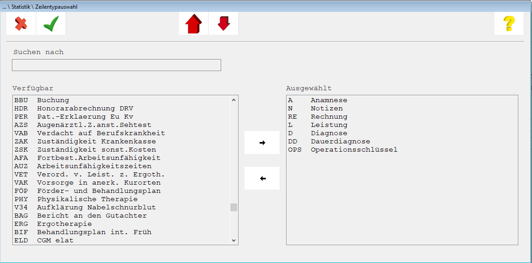Select HDR Honorarabrechnung DRV row
This screenshot has width=532, height=263.
click(121, 108)
